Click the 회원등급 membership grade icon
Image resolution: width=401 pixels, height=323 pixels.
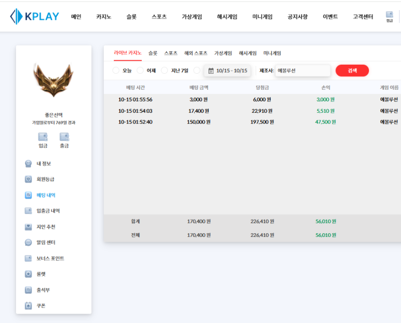tap(29, 179)
